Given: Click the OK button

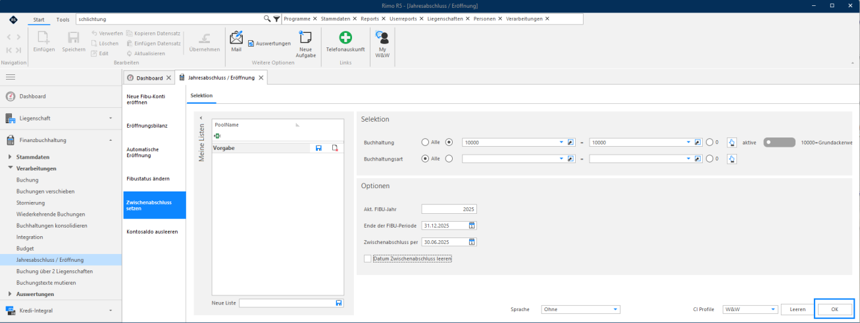Looking at the screenshot, I should 834,309.
